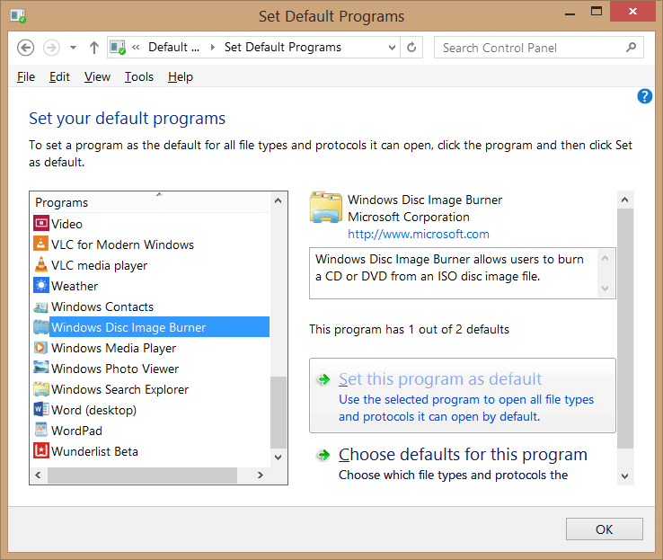Open the http://www.microsoft.com link

(x=418, y=234)
